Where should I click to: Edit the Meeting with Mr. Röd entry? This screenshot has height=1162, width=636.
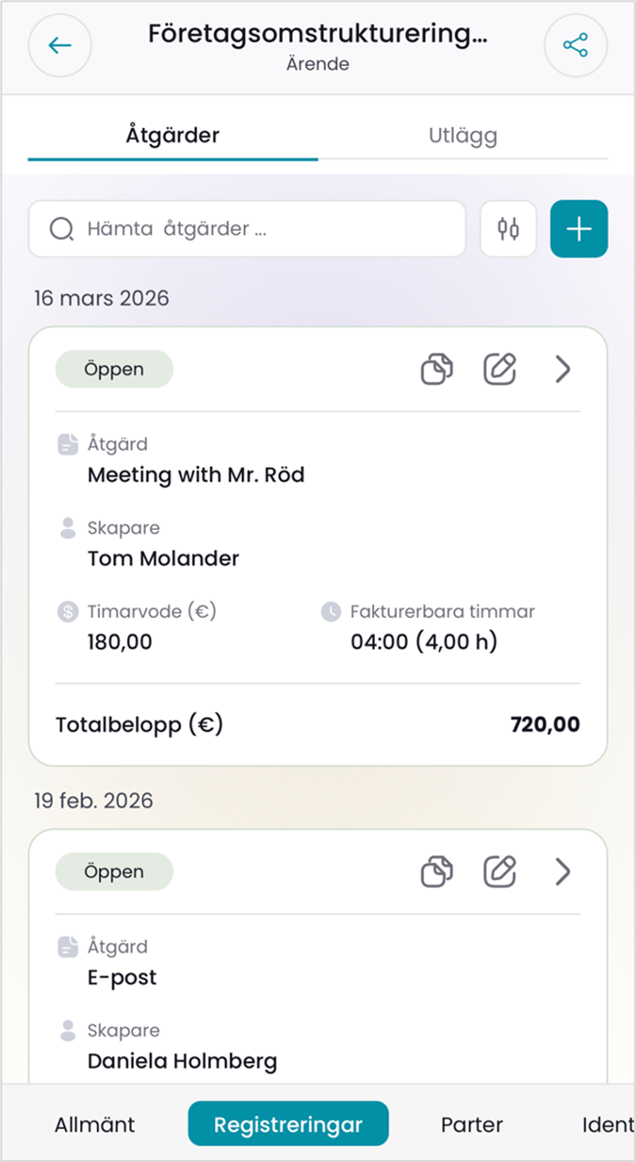click(499, 370)
